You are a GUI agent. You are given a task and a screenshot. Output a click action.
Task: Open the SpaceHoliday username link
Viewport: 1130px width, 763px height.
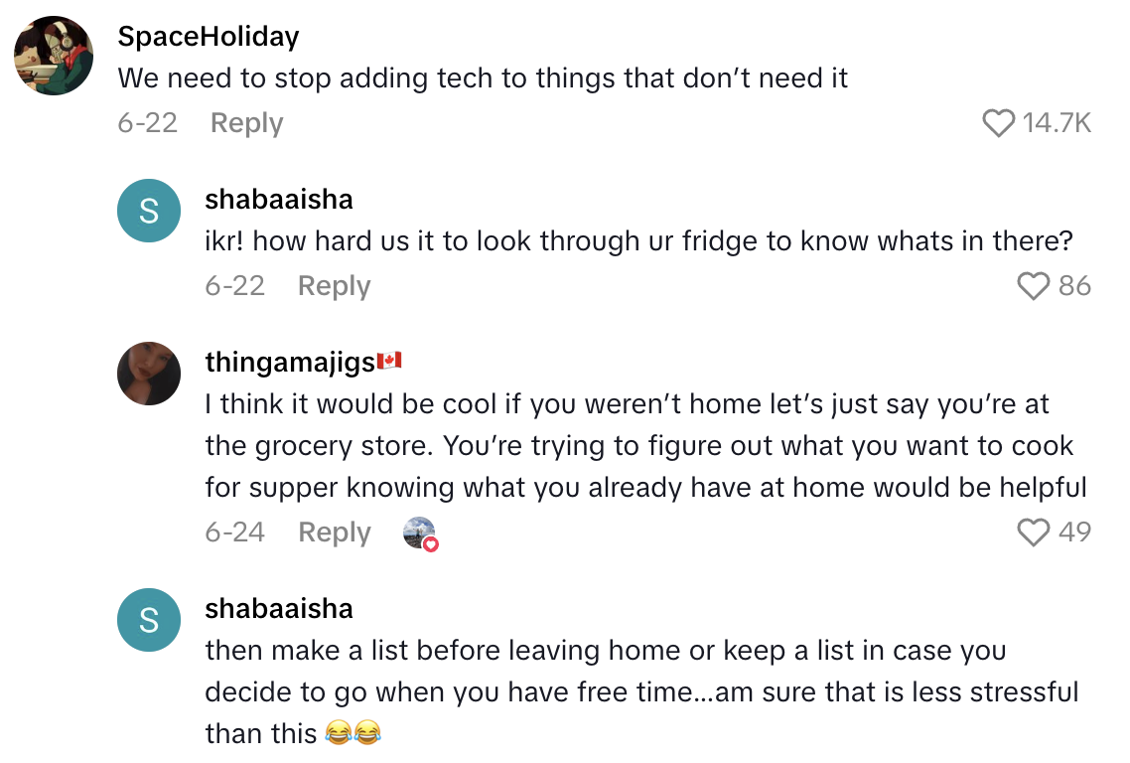click(209, 37)
